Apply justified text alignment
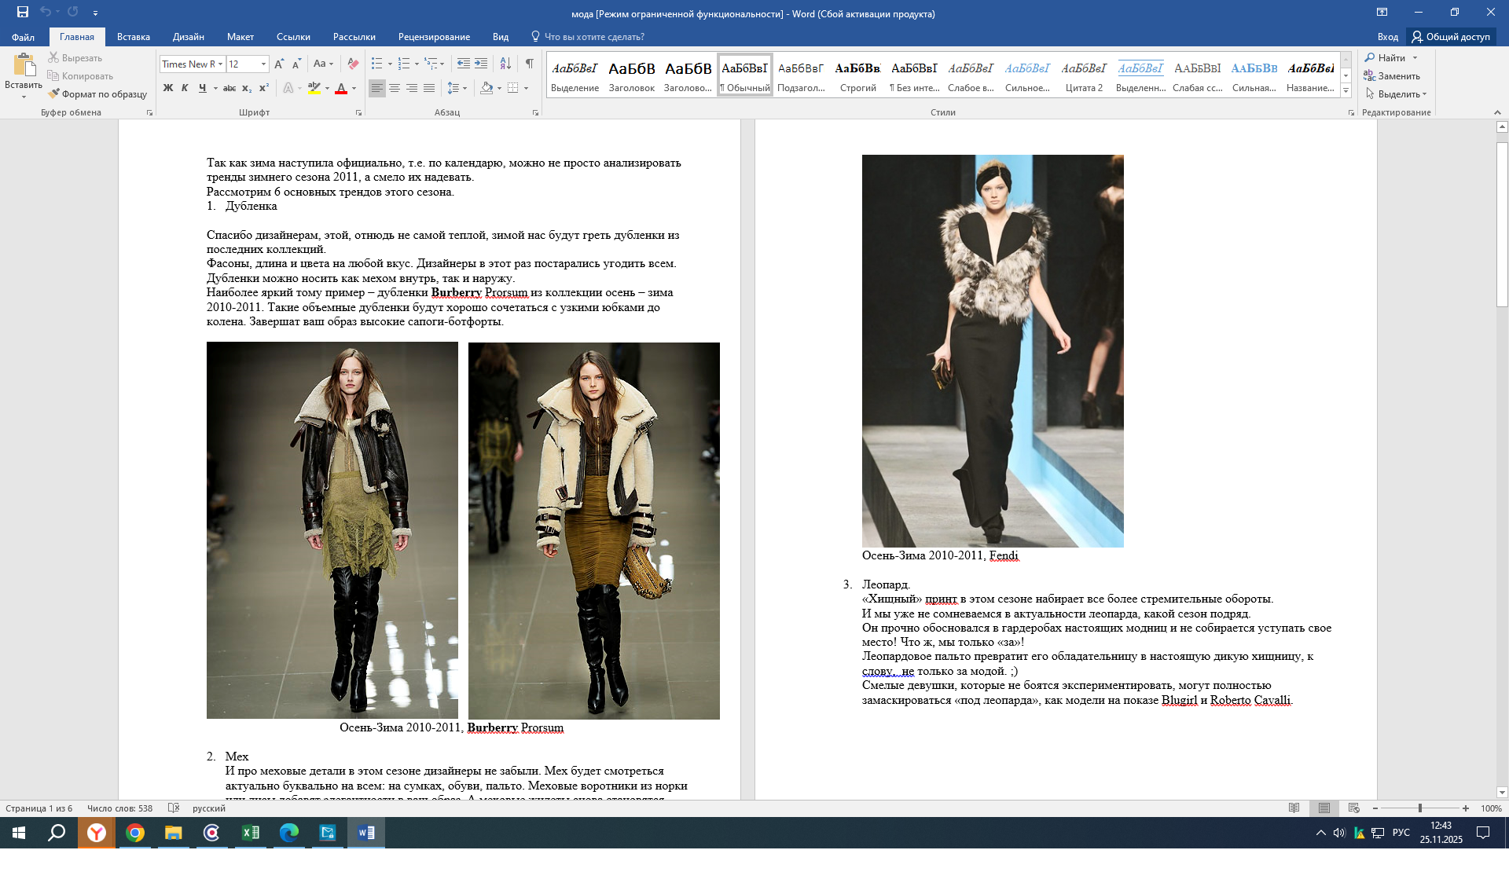 pyautogui.click(x=429, y=88)
